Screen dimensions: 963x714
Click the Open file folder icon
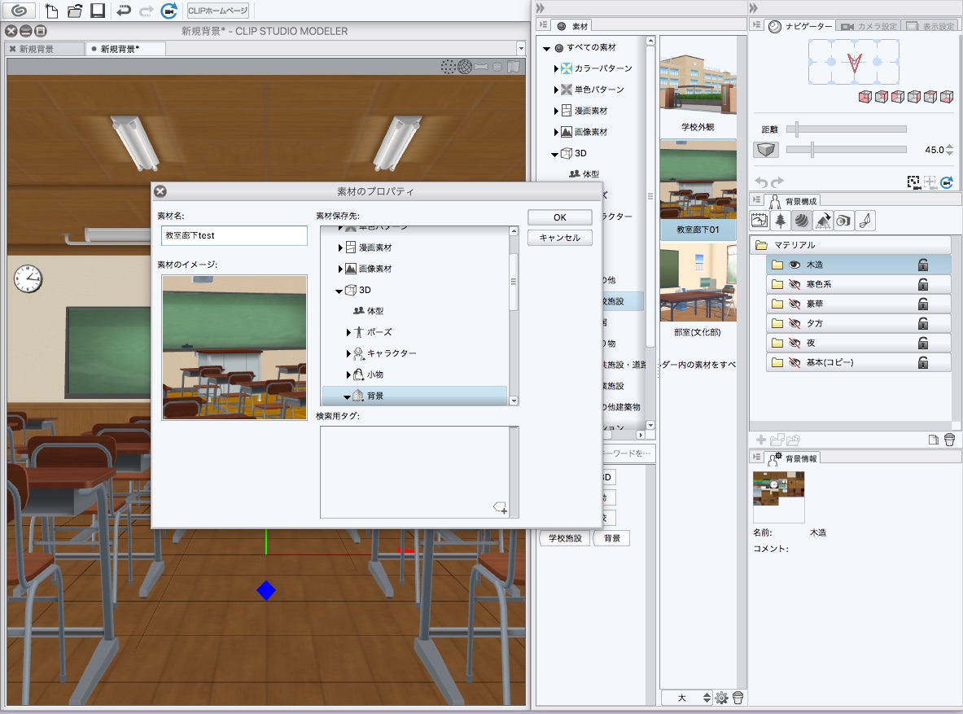coord(75,11)
